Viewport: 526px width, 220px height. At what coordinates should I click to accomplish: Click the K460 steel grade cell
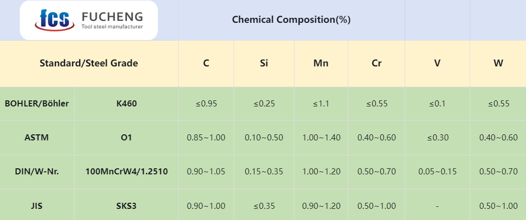point(126,103)
